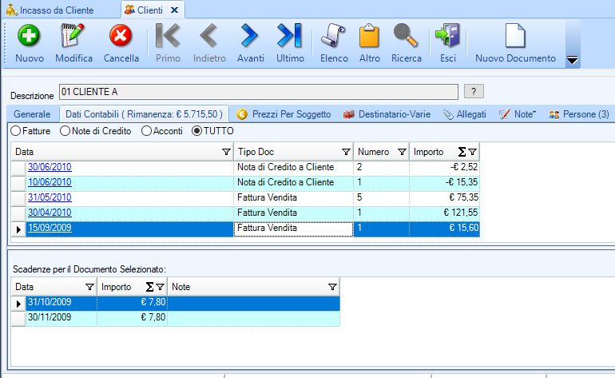The image size is (615, 378).
Task: Select the Fatture radio button
Action: coord(14,130)
